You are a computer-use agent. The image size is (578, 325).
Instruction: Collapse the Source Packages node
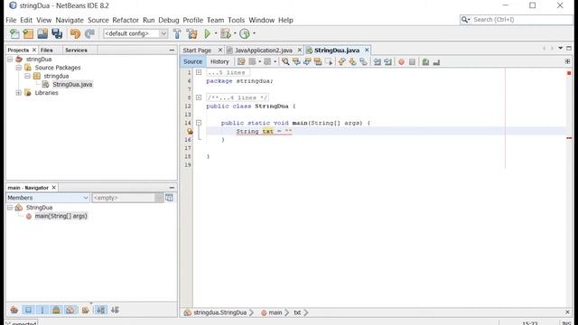click(x=18, y=68)
